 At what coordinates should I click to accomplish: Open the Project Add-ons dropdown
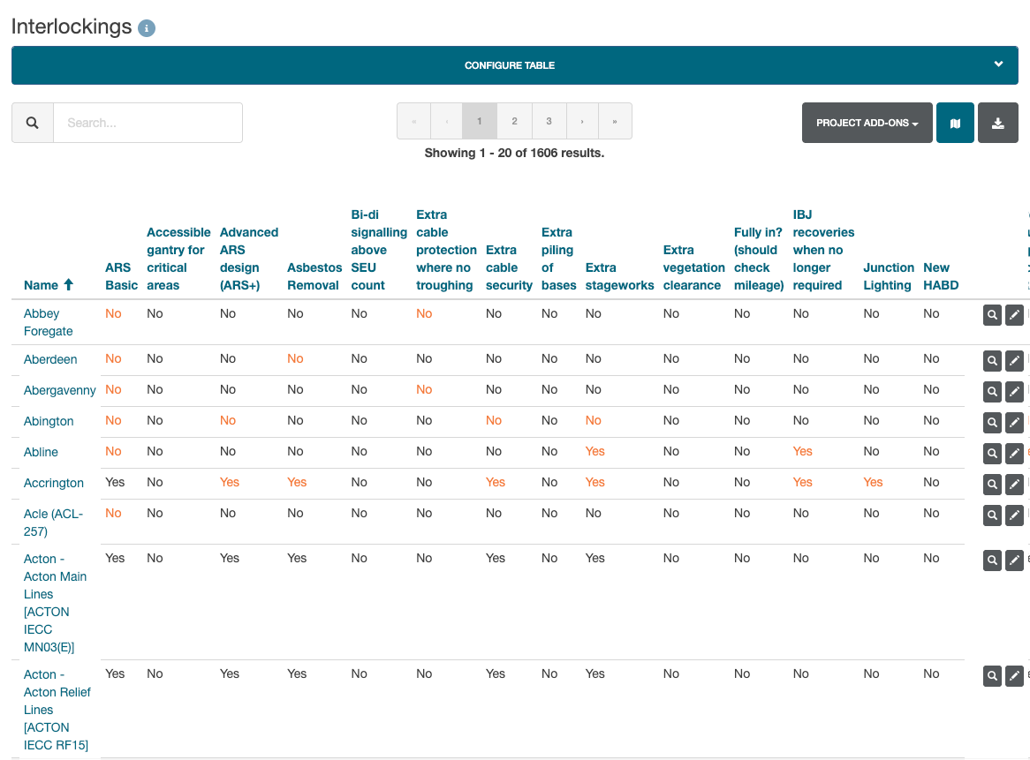click(x=867, y=123)
